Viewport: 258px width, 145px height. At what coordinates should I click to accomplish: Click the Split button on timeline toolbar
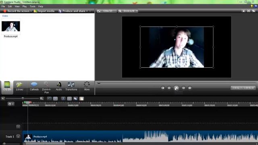tap(69, 98)
